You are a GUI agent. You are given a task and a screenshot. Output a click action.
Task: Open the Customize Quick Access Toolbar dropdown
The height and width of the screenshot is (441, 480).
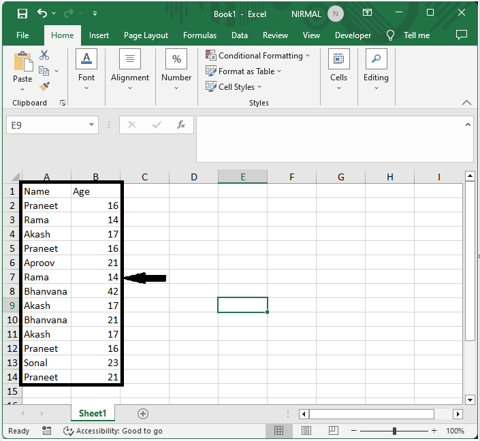point(95,14)
